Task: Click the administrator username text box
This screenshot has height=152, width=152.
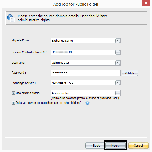Action: [x=83, y=63]
